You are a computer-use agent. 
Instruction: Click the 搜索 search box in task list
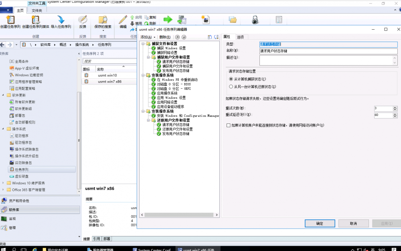[x=109, y=61]
